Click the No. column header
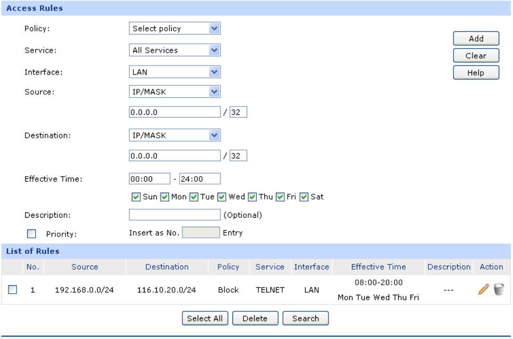513x339 pixels. click(33, 267)
